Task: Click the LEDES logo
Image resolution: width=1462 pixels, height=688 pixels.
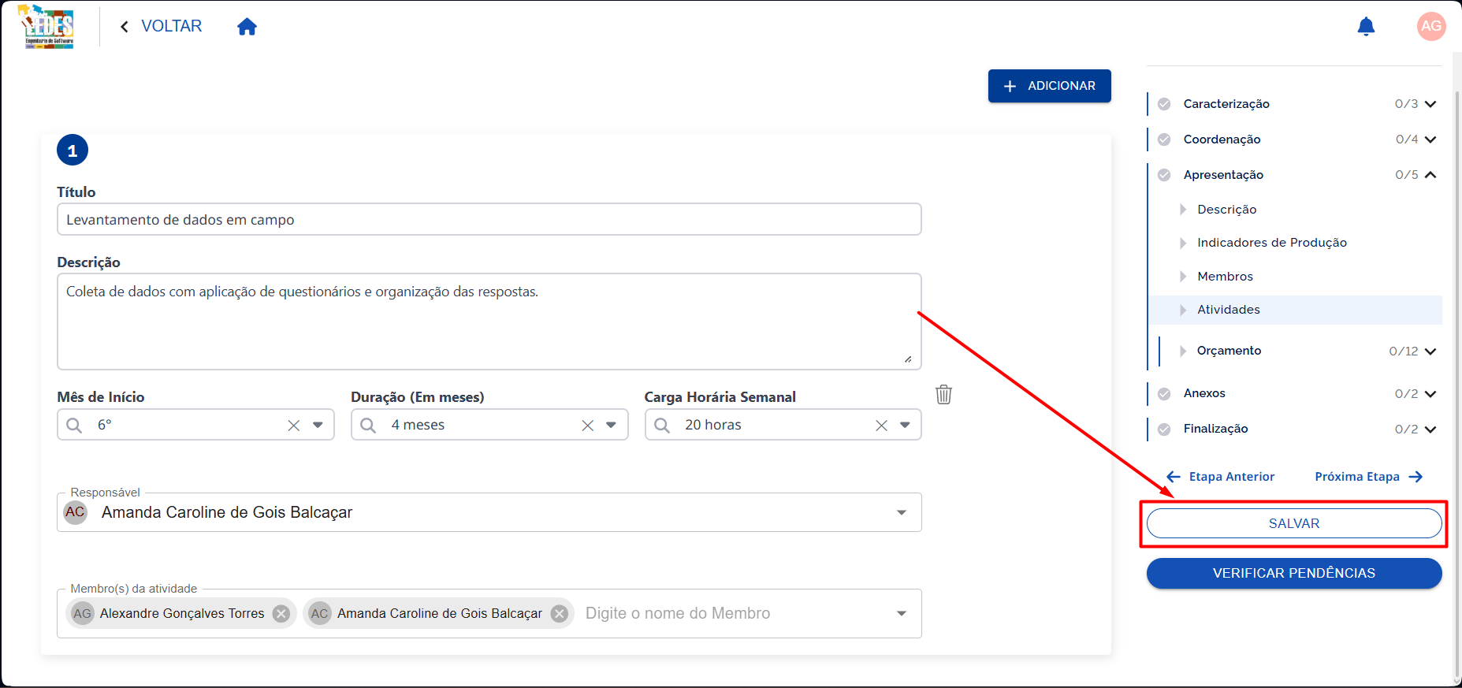Action: (48, 26)
